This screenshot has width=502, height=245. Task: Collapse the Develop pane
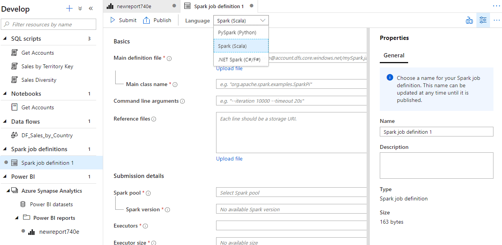pos(91,9)
